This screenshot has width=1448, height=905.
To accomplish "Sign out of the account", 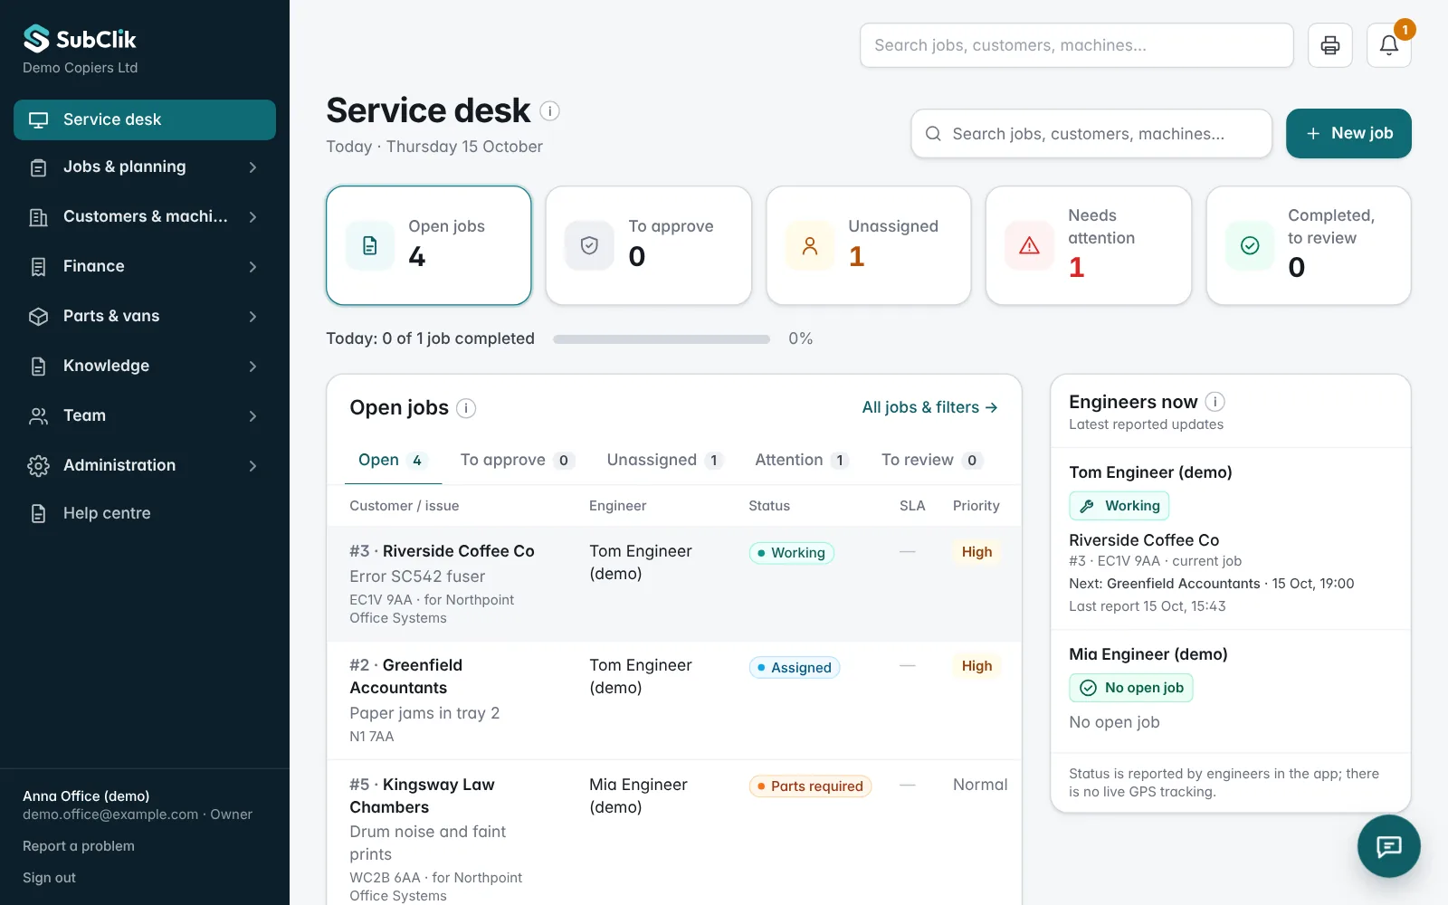I will click(49, 878).
